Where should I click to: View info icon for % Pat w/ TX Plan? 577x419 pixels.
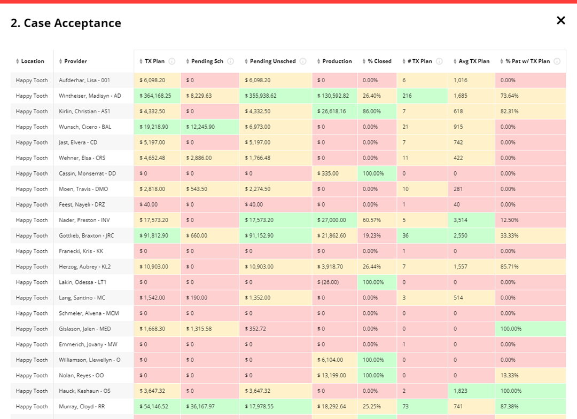(x=557, y=61)
